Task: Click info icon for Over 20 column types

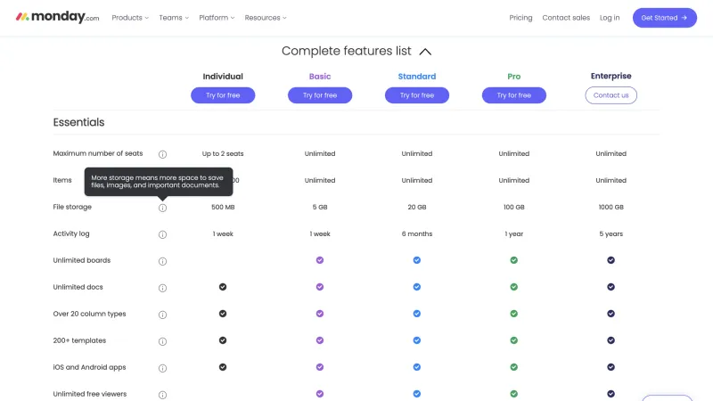Action: (162, 315)
